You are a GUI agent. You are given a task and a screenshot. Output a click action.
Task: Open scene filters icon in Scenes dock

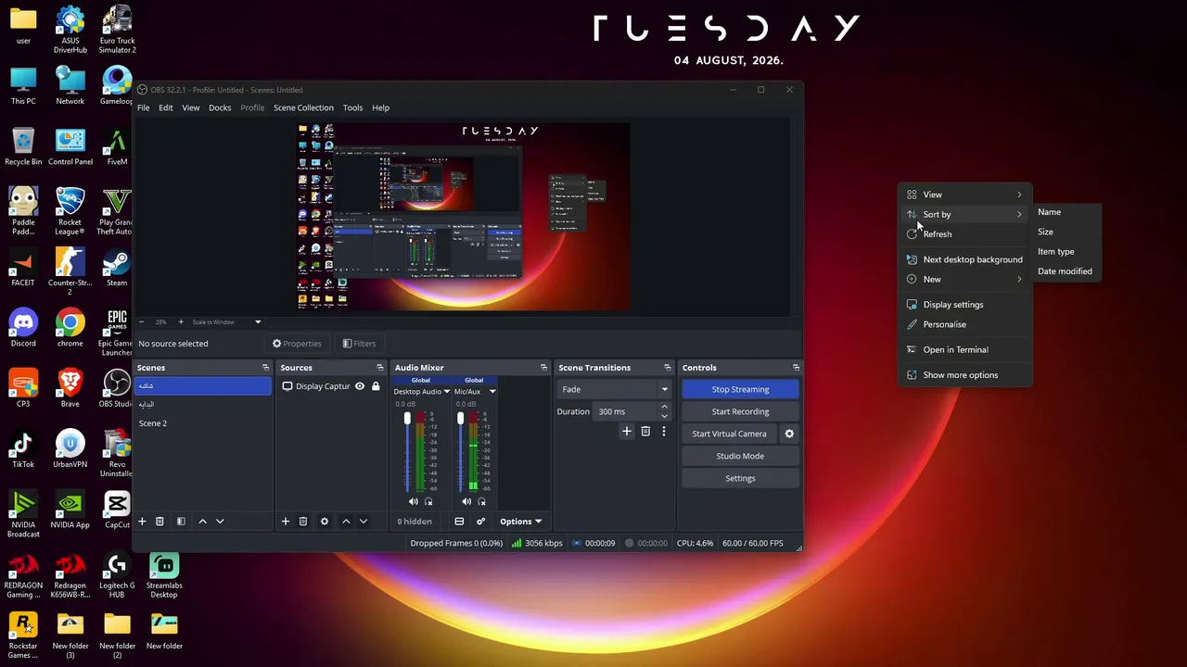[181, 522]
